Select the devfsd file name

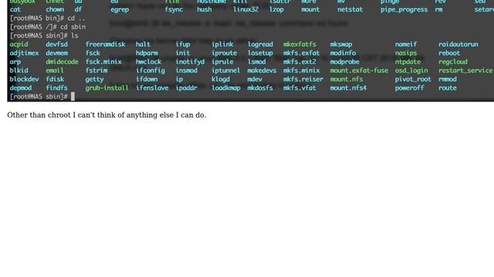point(56,45)
